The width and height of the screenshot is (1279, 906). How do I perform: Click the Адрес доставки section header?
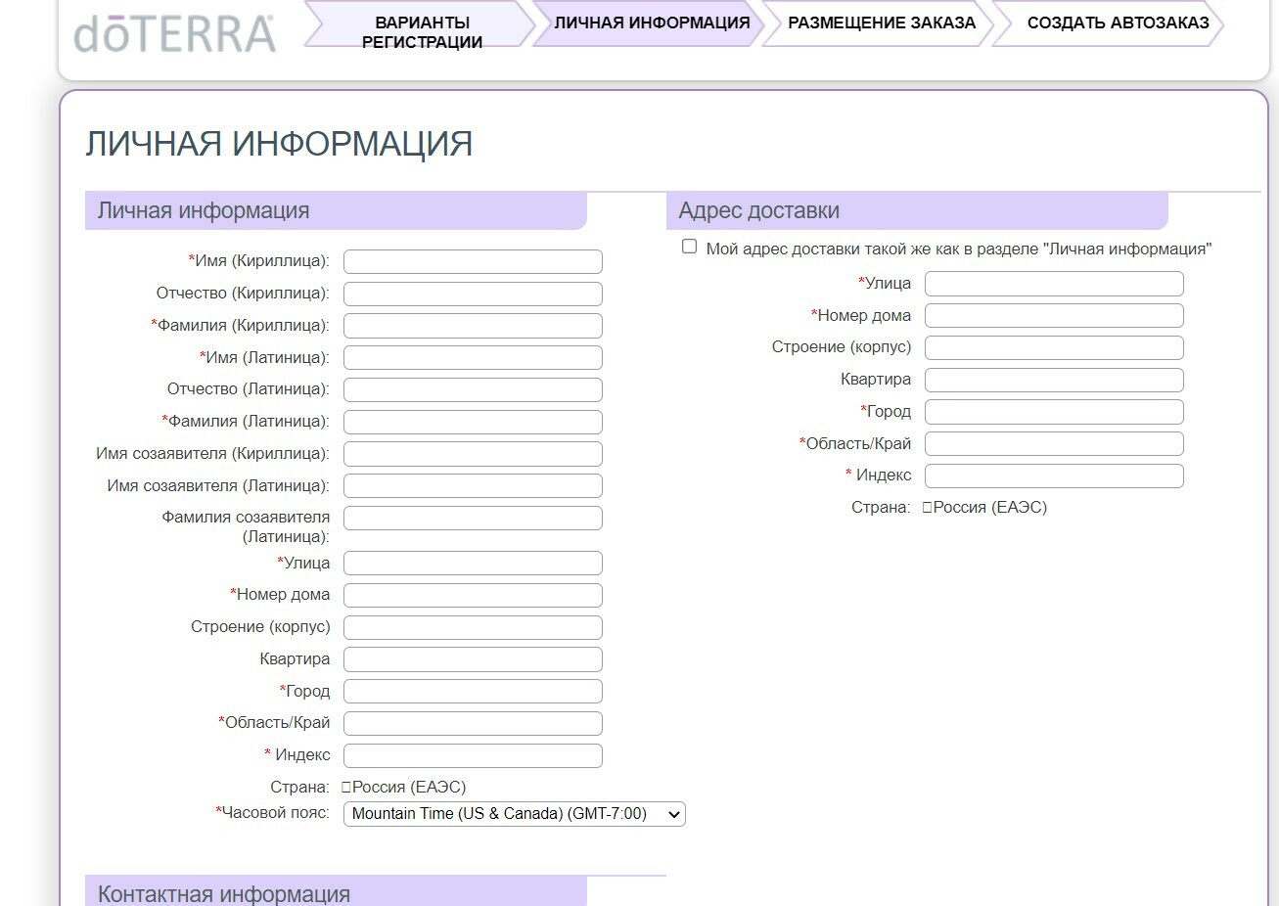click(x=917, y=211)
